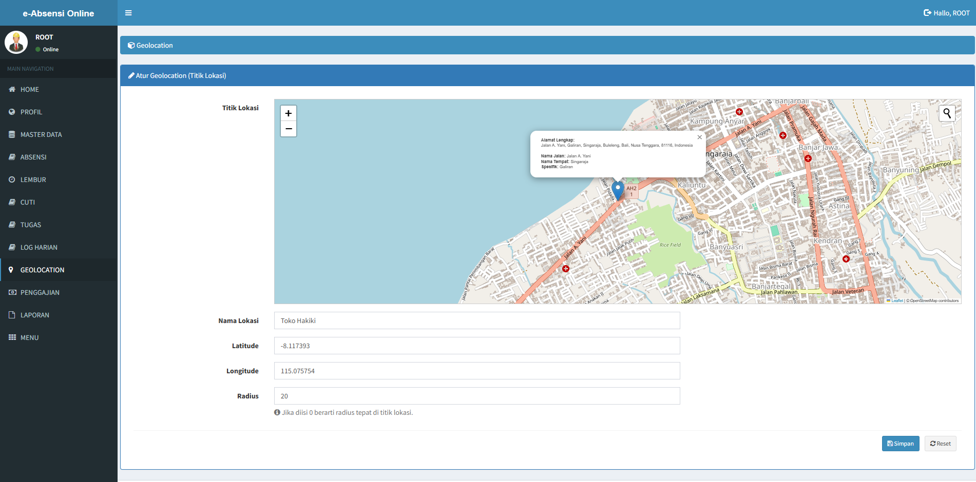
Task: Expand the Laporan menu
Action: pyautogui.click(x=35, y=315)
